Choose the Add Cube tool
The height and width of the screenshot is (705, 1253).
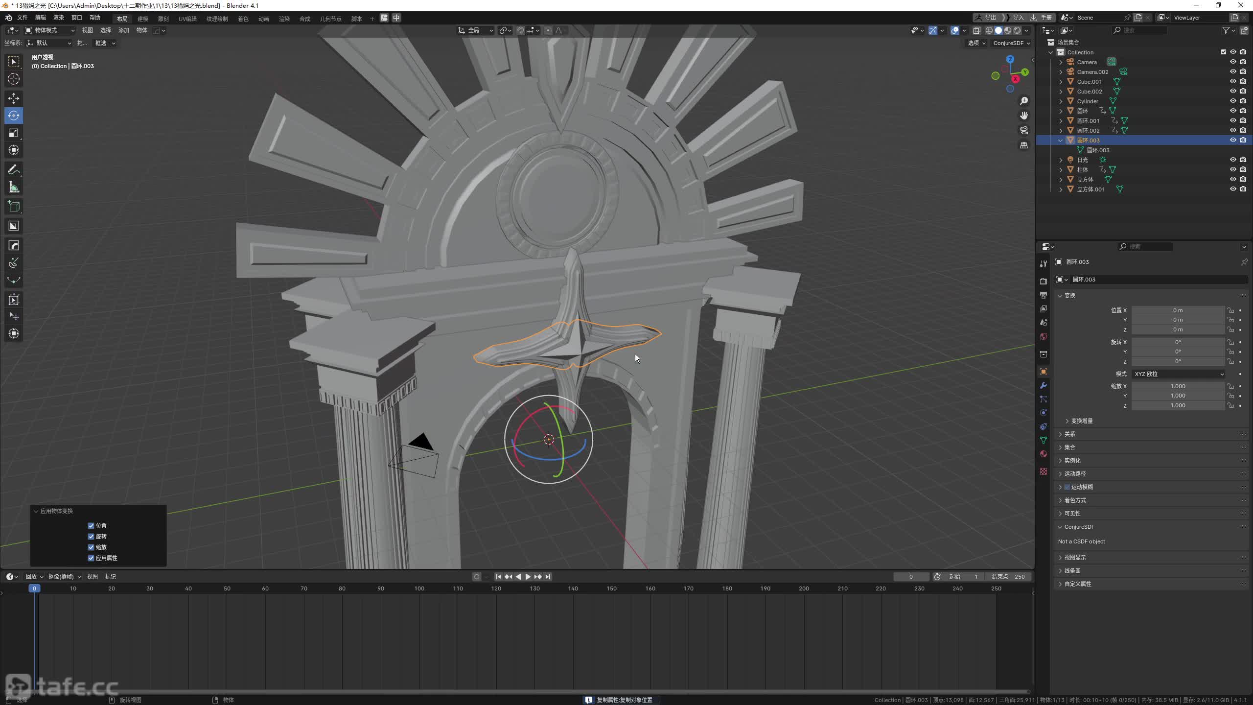(13, 207)
